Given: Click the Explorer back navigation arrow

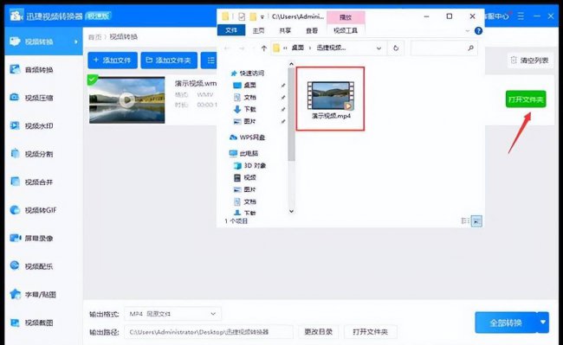Looking at the screenshot, I should click(227, 48).
